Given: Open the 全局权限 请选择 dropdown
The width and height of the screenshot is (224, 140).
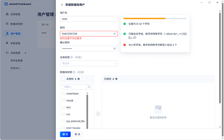Looking at the screenshot, I should pyautogui.click(x=89, y=63).
